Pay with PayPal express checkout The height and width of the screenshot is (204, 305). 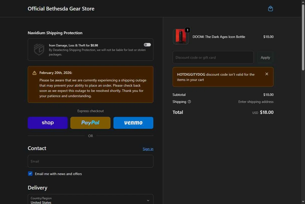click(x=90, y=123)
